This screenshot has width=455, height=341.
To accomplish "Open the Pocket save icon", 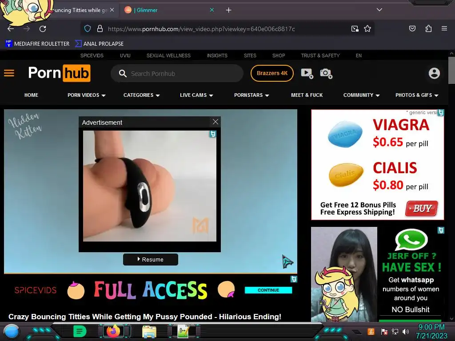I will click(x=412, y=28).
